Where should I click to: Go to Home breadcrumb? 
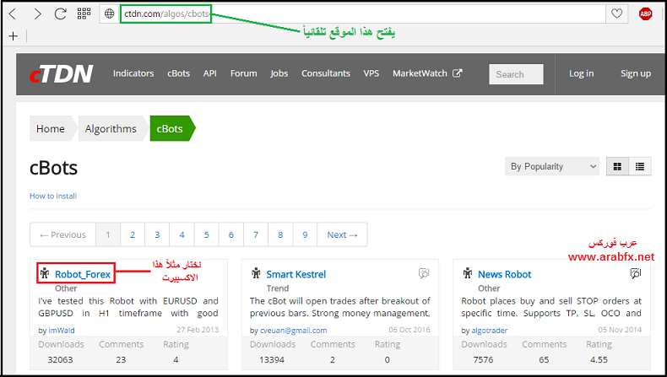[51, 128]
